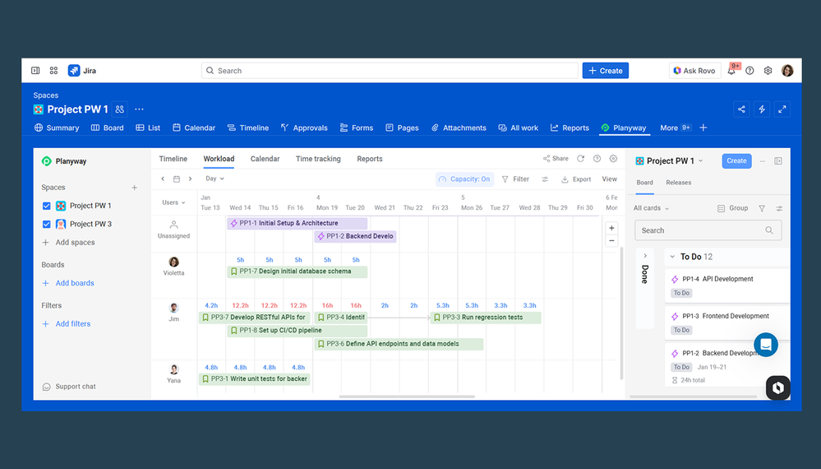Click the Planyway refresh icon
821x469 pixels.
click(x=580, y=159)
